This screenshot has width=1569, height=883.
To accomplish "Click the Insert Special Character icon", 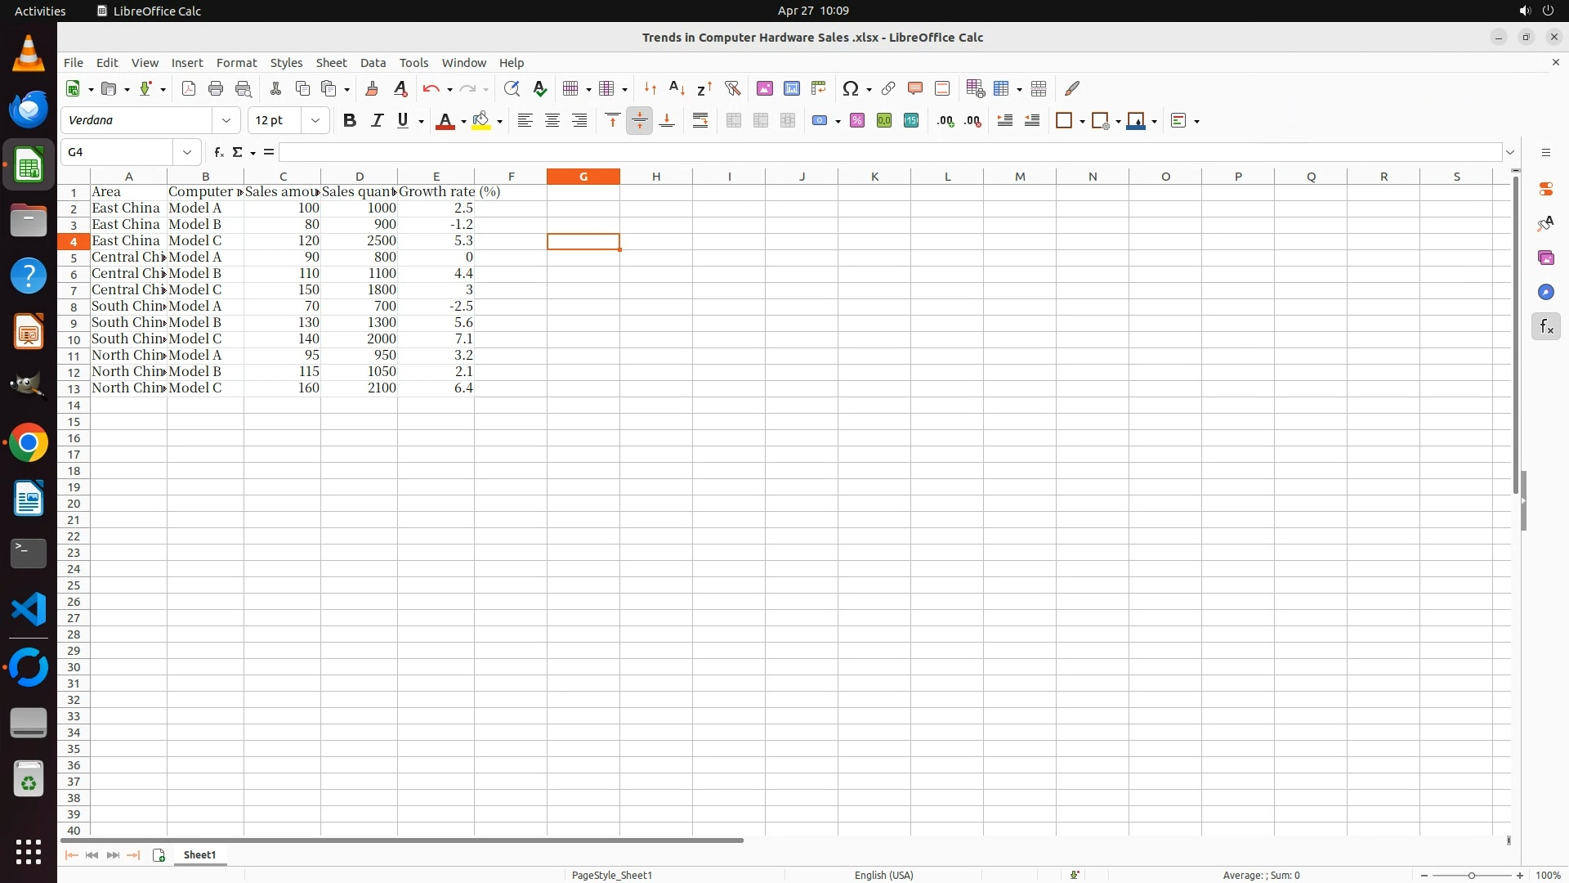I will [851, 88].
